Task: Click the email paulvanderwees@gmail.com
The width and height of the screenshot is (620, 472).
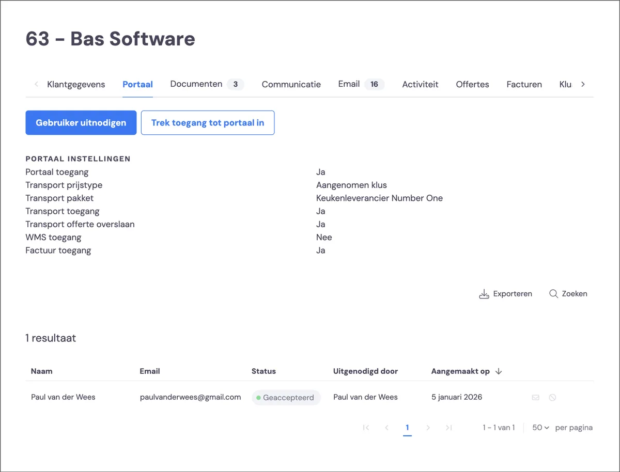Action: [x=190, y=397]
